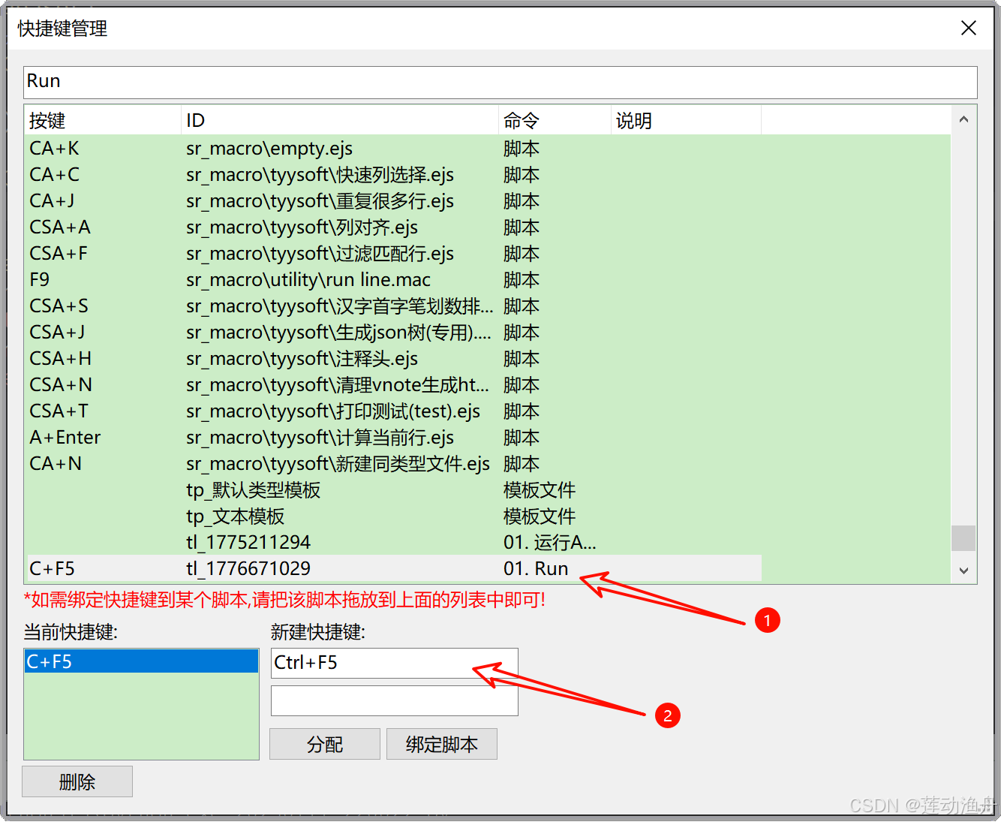Select the CSA+S 汉字首字笔划数排 row
Viewport: 1001px width, 822px height.
click(394, 306)
